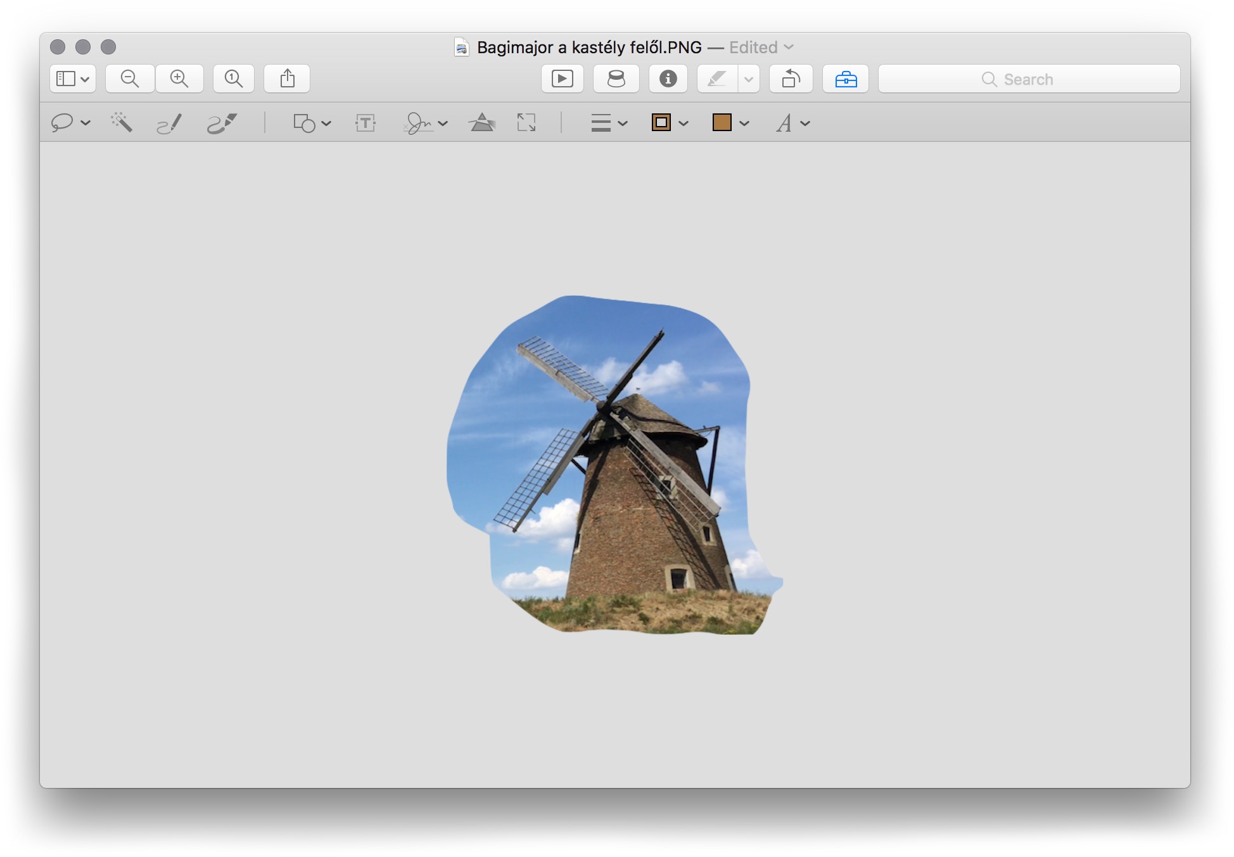Open the Share button
This screenshot has height=857, width=1234.
click(x=287, y=79)
